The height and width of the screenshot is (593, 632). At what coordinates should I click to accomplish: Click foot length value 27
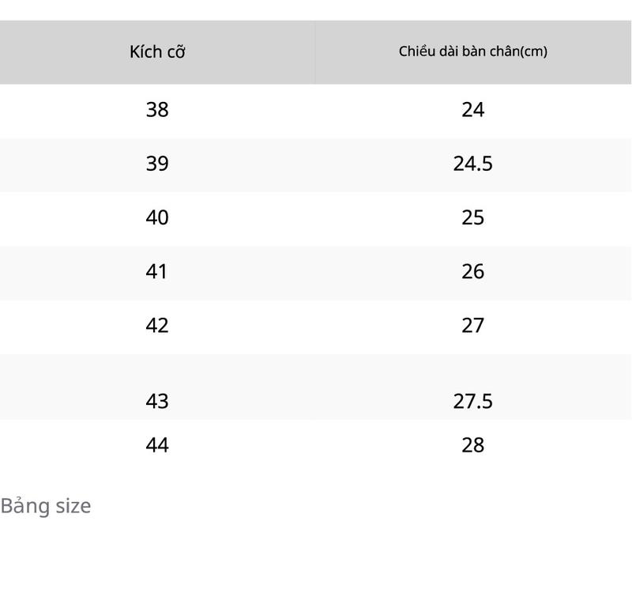pyautogui.click(x=472, y=326)
